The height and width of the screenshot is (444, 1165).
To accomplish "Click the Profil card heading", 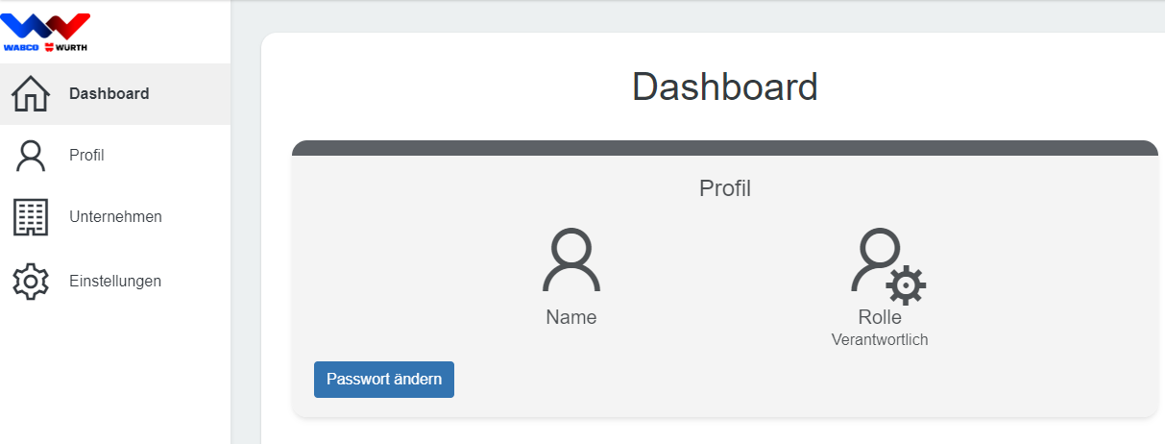I will click(x=725, y=188).
